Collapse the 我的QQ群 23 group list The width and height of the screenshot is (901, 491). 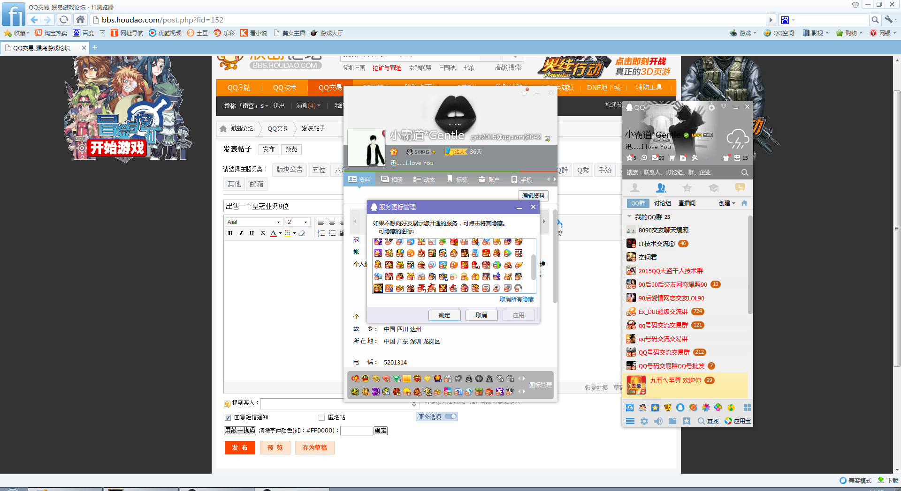pos(630,217)
